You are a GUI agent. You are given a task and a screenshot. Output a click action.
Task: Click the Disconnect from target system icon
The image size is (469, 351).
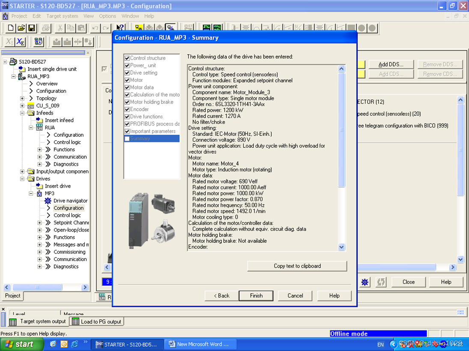coord(170,28)
